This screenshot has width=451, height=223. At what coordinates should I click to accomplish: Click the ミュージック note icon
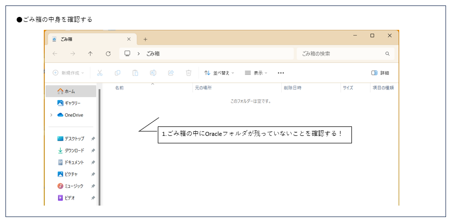point(60,186)
